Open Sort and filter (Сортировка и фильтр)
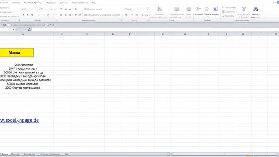279x157 pixels. (x=244, y=13)
